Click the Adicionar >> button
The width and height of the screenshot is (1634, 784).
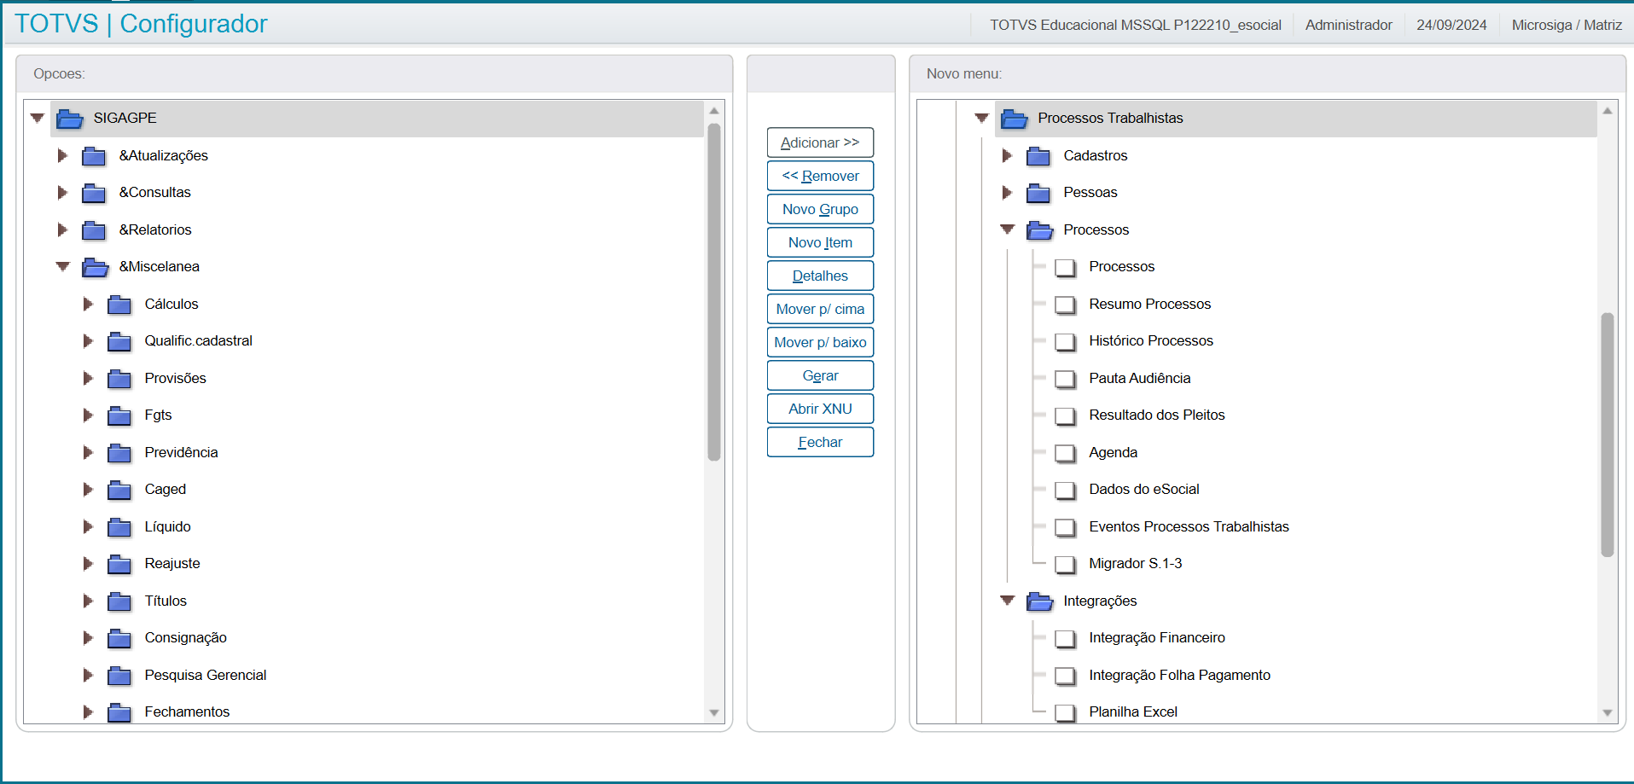pyautogui.click(x=820, y=142)
